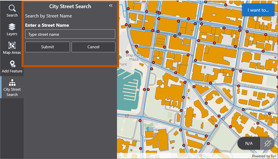Click the Add Feature tool
The image size is (278, 159).
pyautogui.click(x=12, y=67)
